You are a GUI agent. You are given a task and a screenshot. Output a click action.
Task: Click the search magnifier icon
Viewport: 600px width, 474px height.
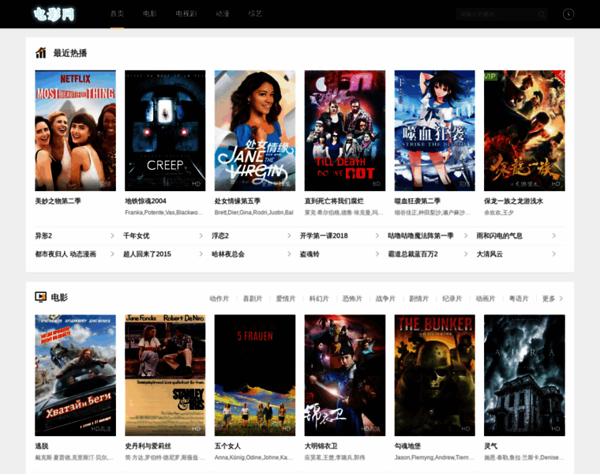tap(542, 14)
